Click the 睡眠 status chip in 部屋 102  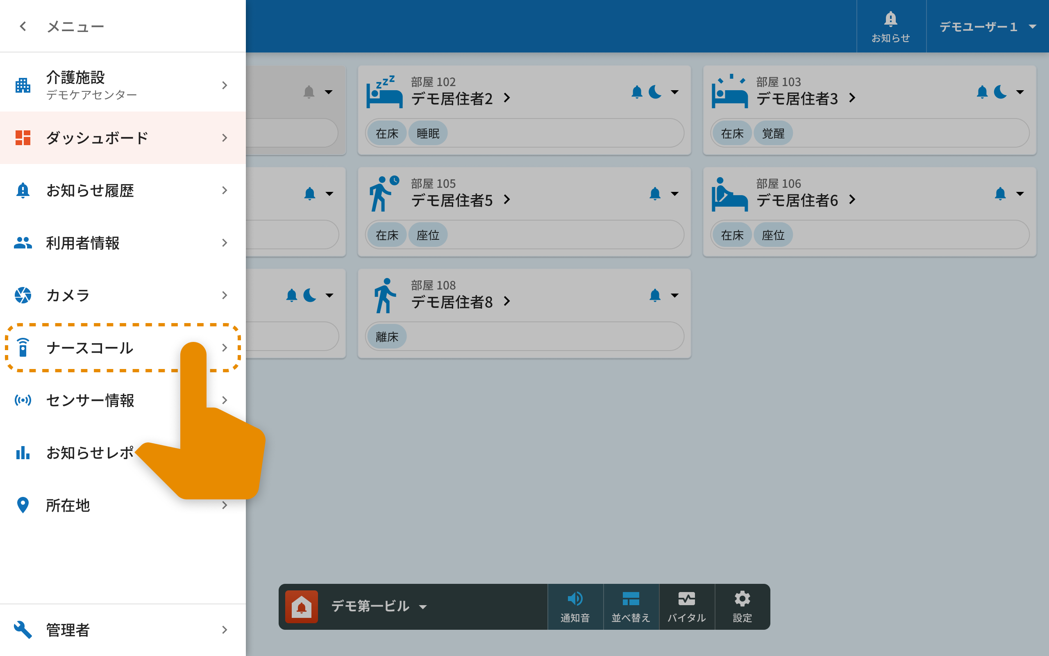click(427, 133)
